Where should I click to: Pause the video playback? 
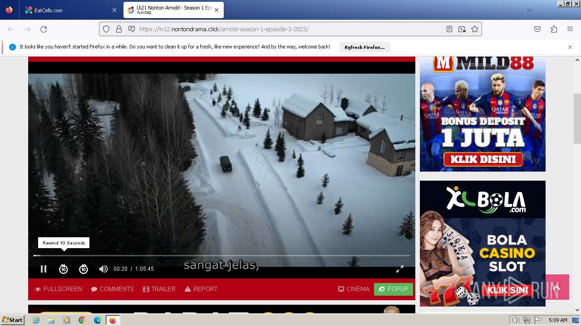44,269
